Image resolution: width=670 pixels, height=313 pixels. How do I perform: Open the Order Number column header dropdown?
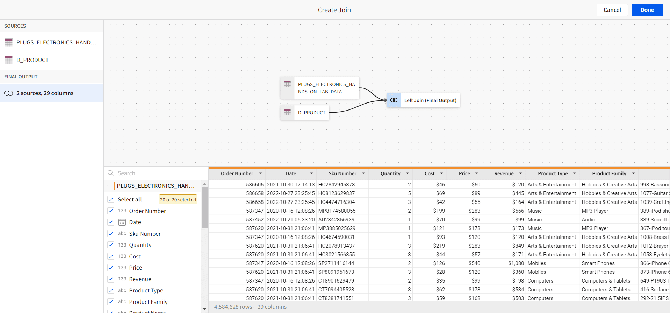coord(260,174)
